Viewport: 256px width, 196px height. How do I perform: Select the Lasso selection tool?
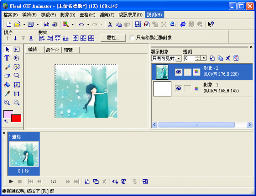point(16,76)
